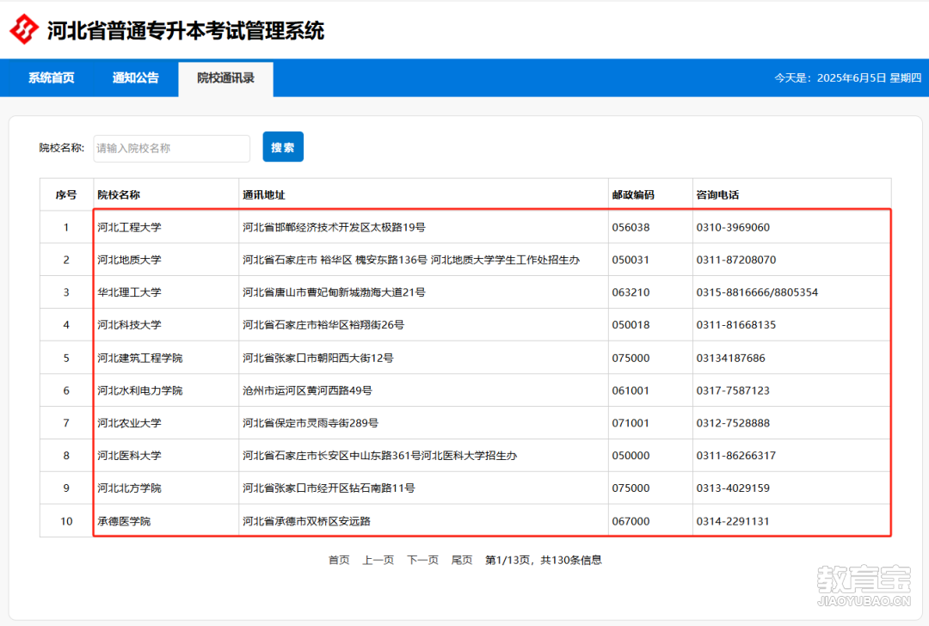Click the date text 2025年6月5日 星期四
The width and height of the screenshot is (929, 626).
tap(869, 77)
